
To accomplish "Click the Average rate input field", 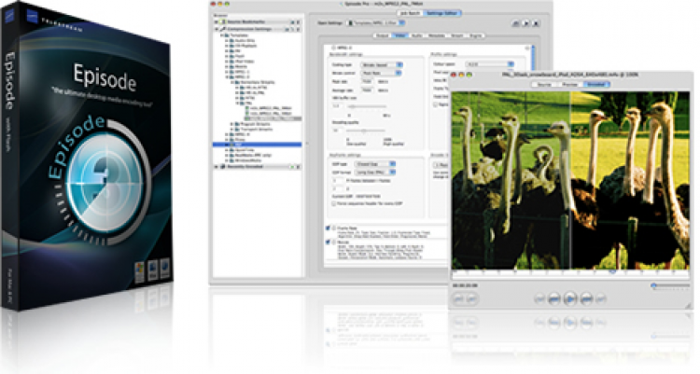I will pyautogui.click(x=367, y=90).
